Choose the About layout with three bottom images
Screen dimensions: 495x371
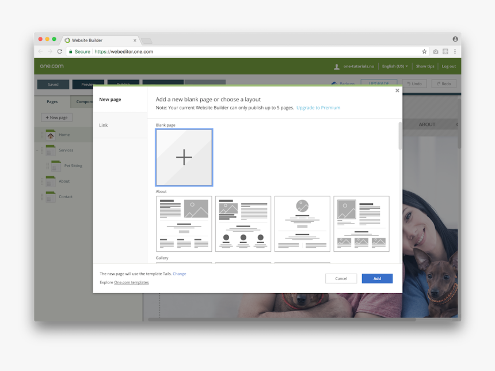tap(361, 224)
